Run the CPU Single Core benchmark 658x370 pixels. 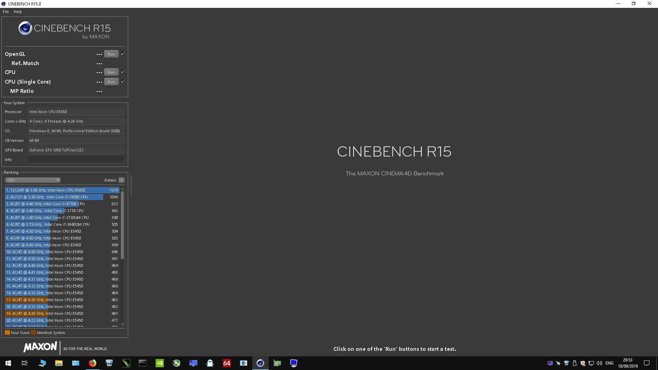point(111,81)
